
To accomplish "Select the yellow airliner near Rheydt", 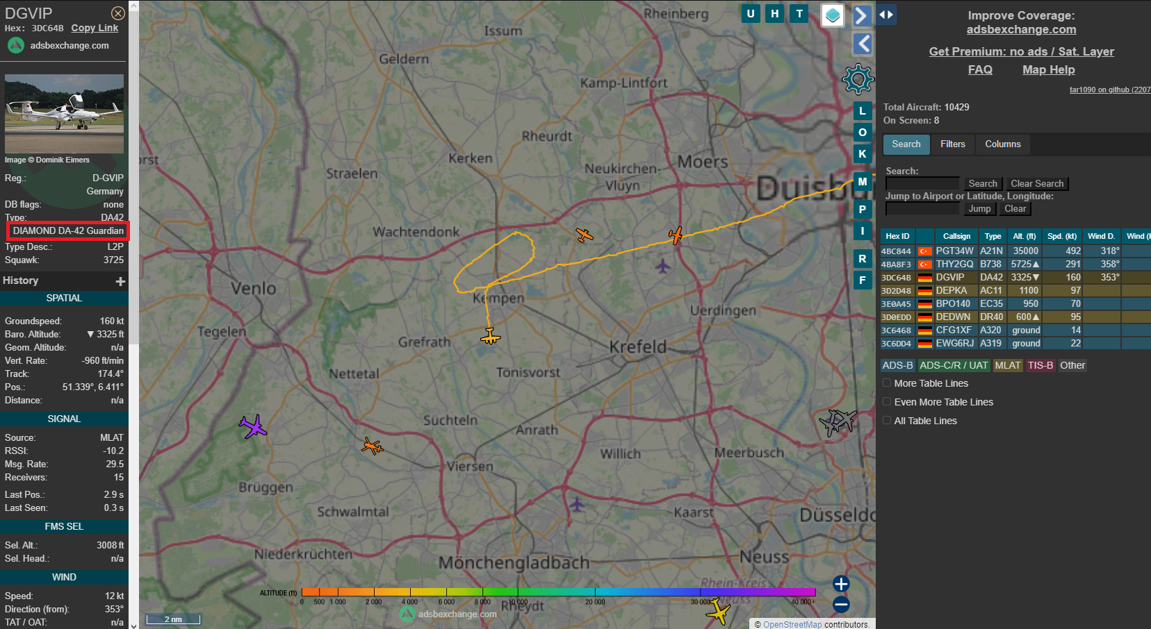I will coord(719,612).
